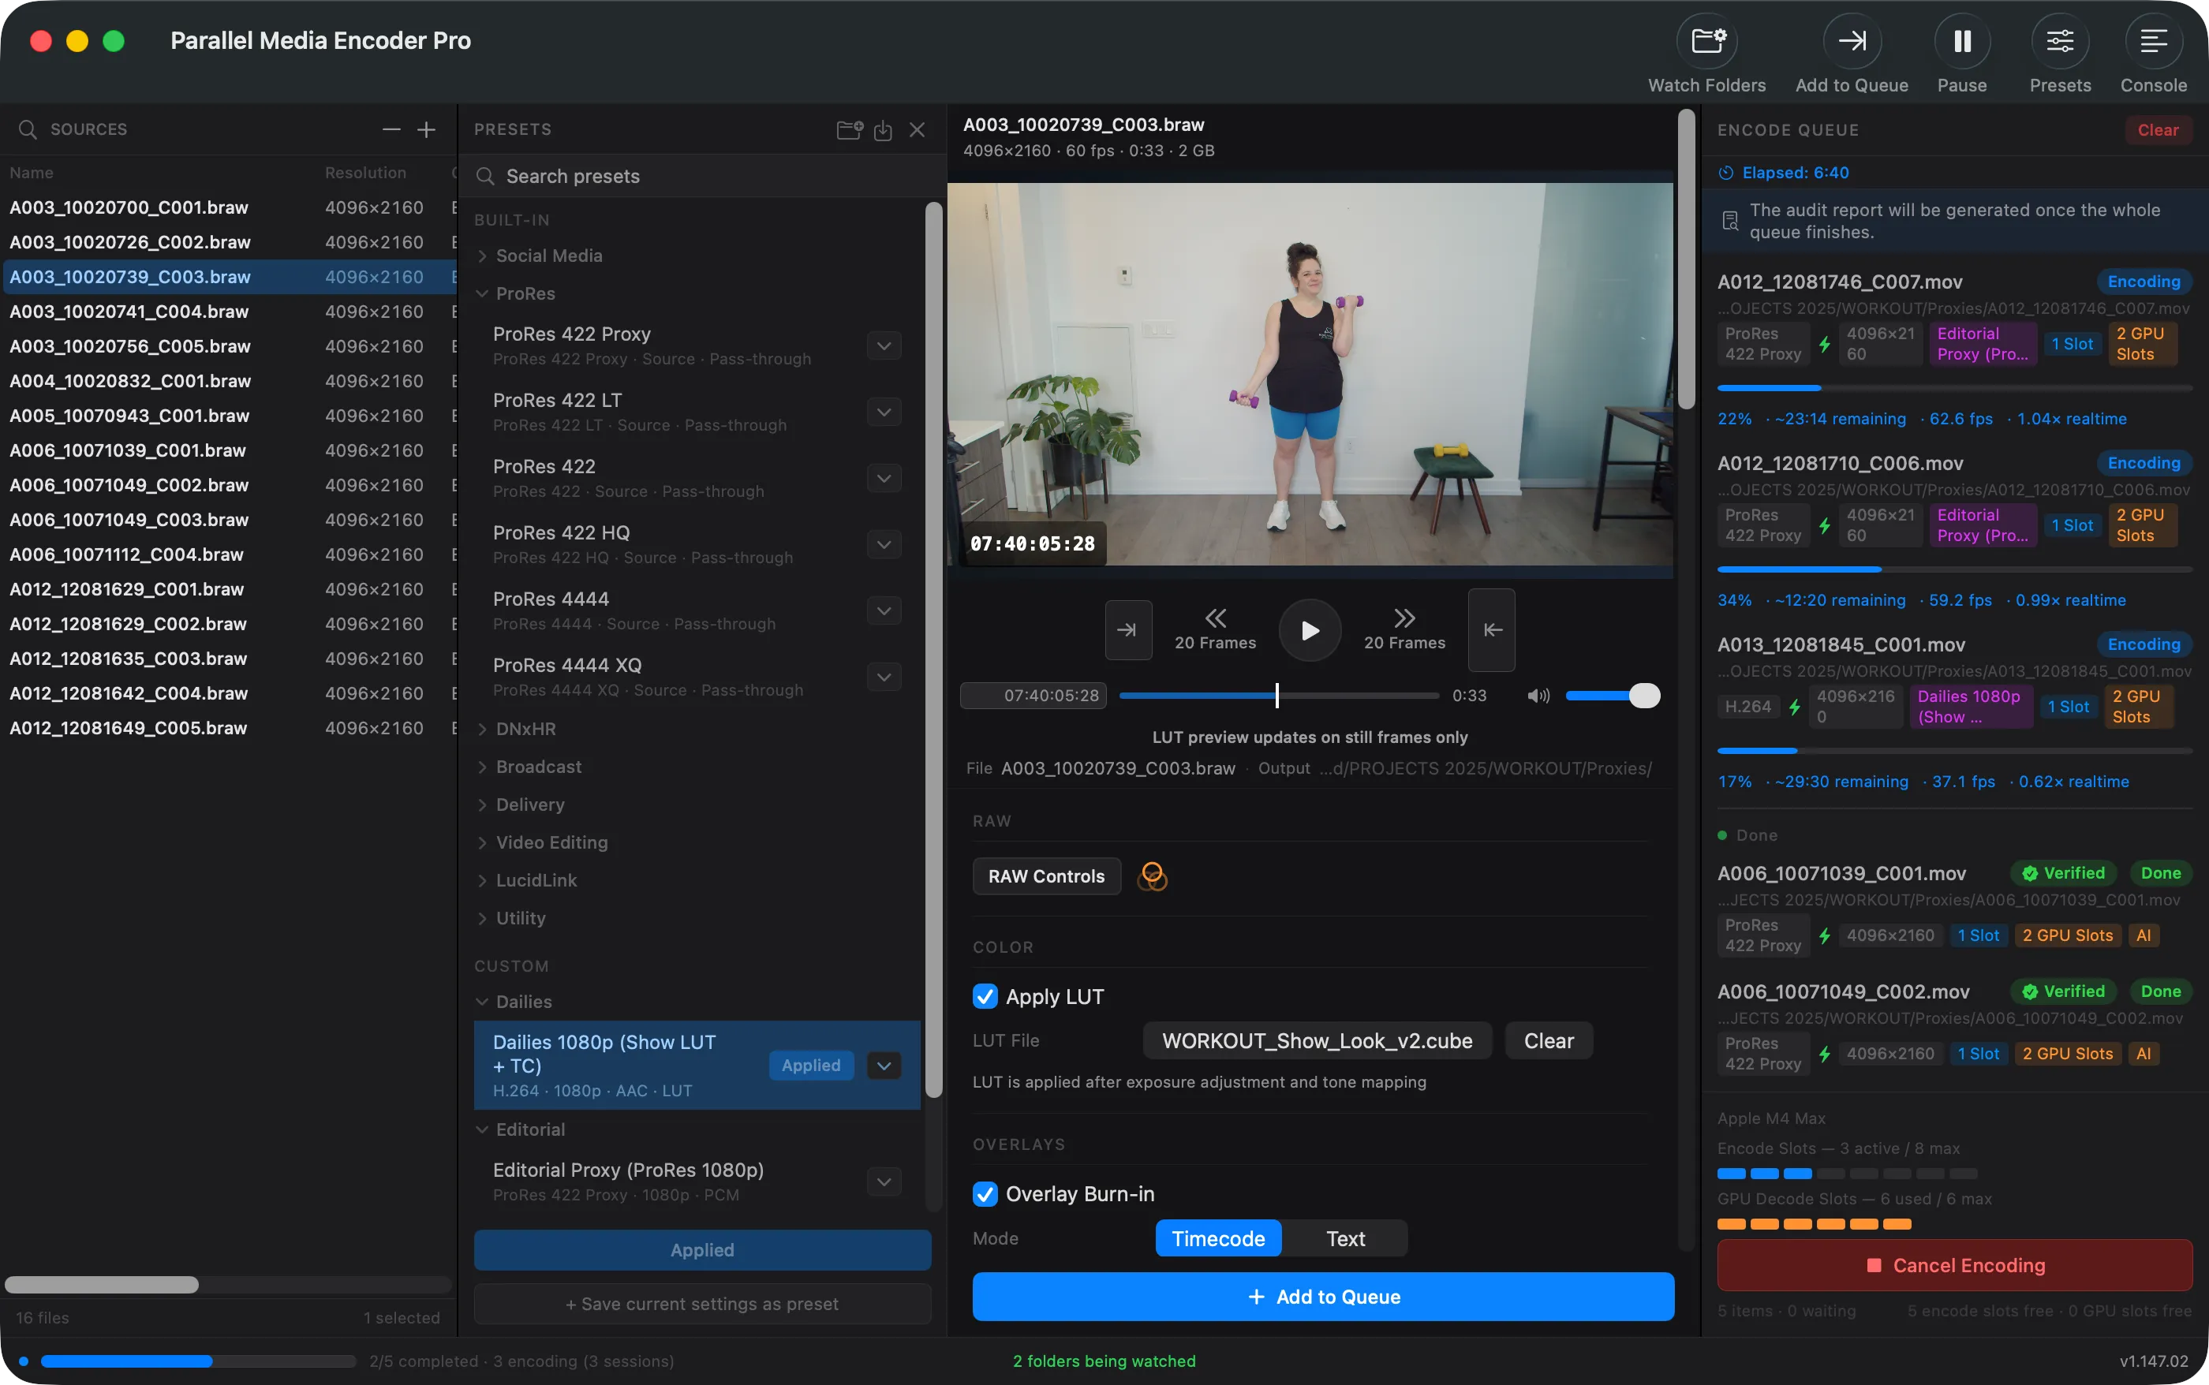Adjust the volume slider

pos(1613,696)
